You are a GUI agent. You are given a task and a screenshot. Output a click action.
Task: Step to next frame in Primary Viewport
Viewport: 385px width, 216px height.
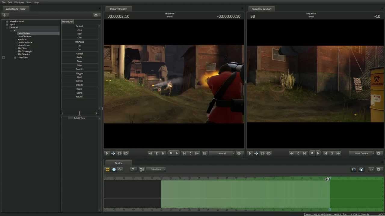coord(184,153)
